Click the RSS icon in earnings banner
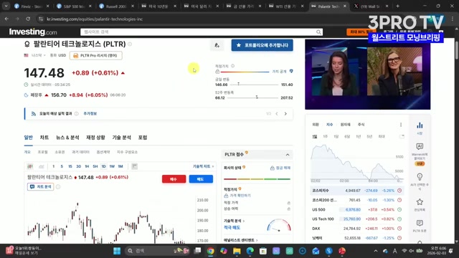 (x=34, y=113)
